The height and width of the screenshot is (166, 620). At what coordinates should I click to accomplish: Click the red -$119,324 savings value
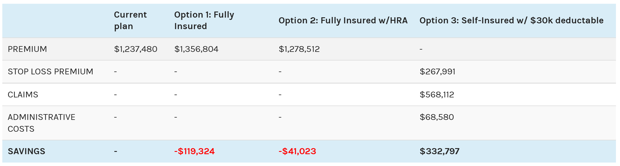(x=194, y=151)
